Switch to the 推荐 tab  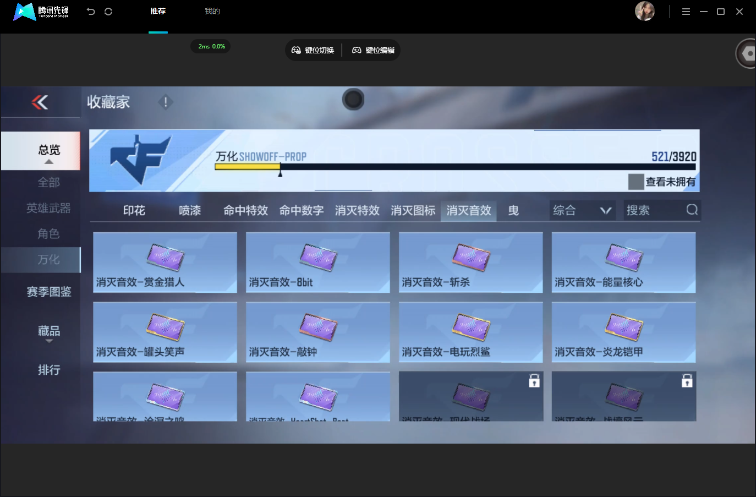click(158, 12)
